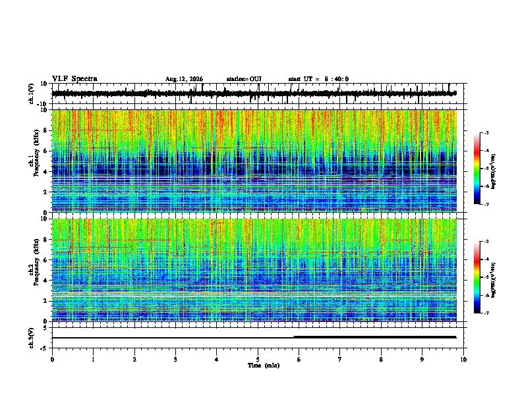
Task: Select the date text "12, 2026"
Action: coord(190,79)
